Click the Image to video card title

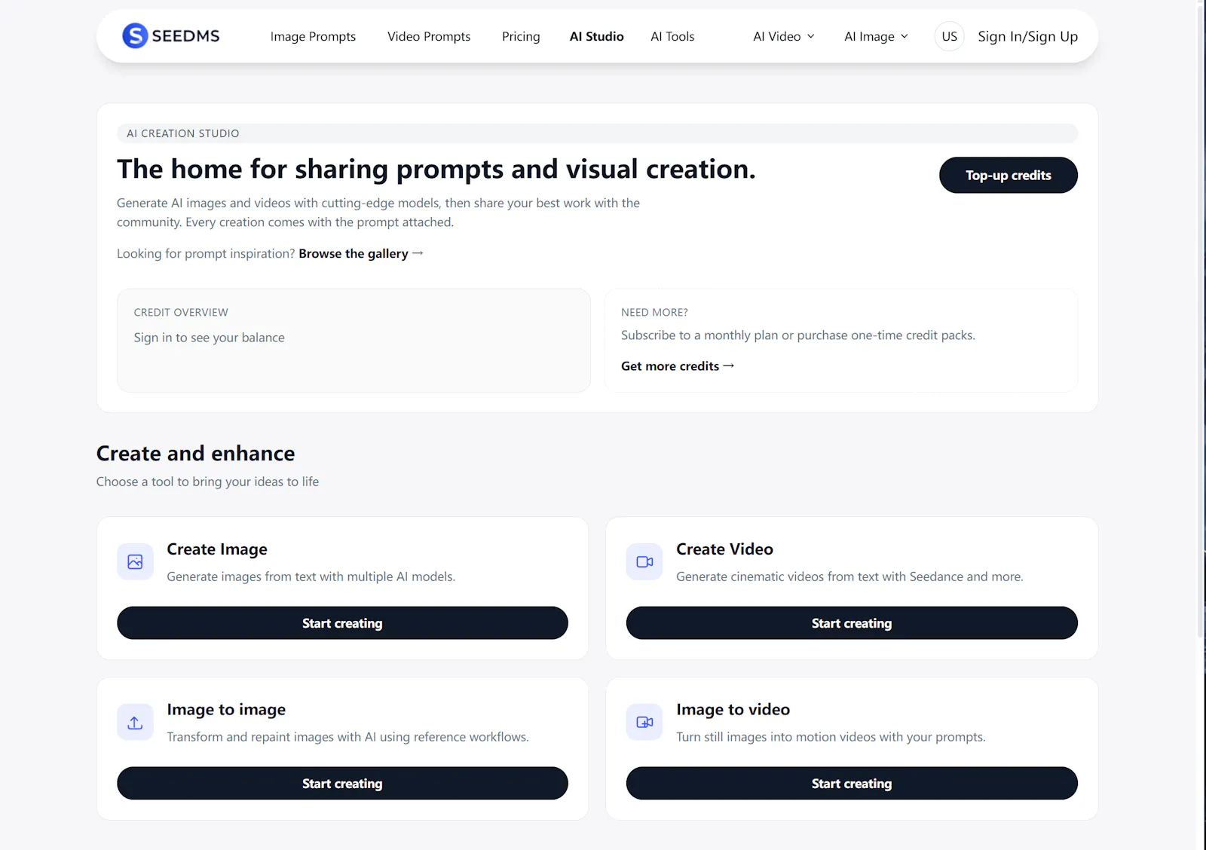tap(733, 710)
